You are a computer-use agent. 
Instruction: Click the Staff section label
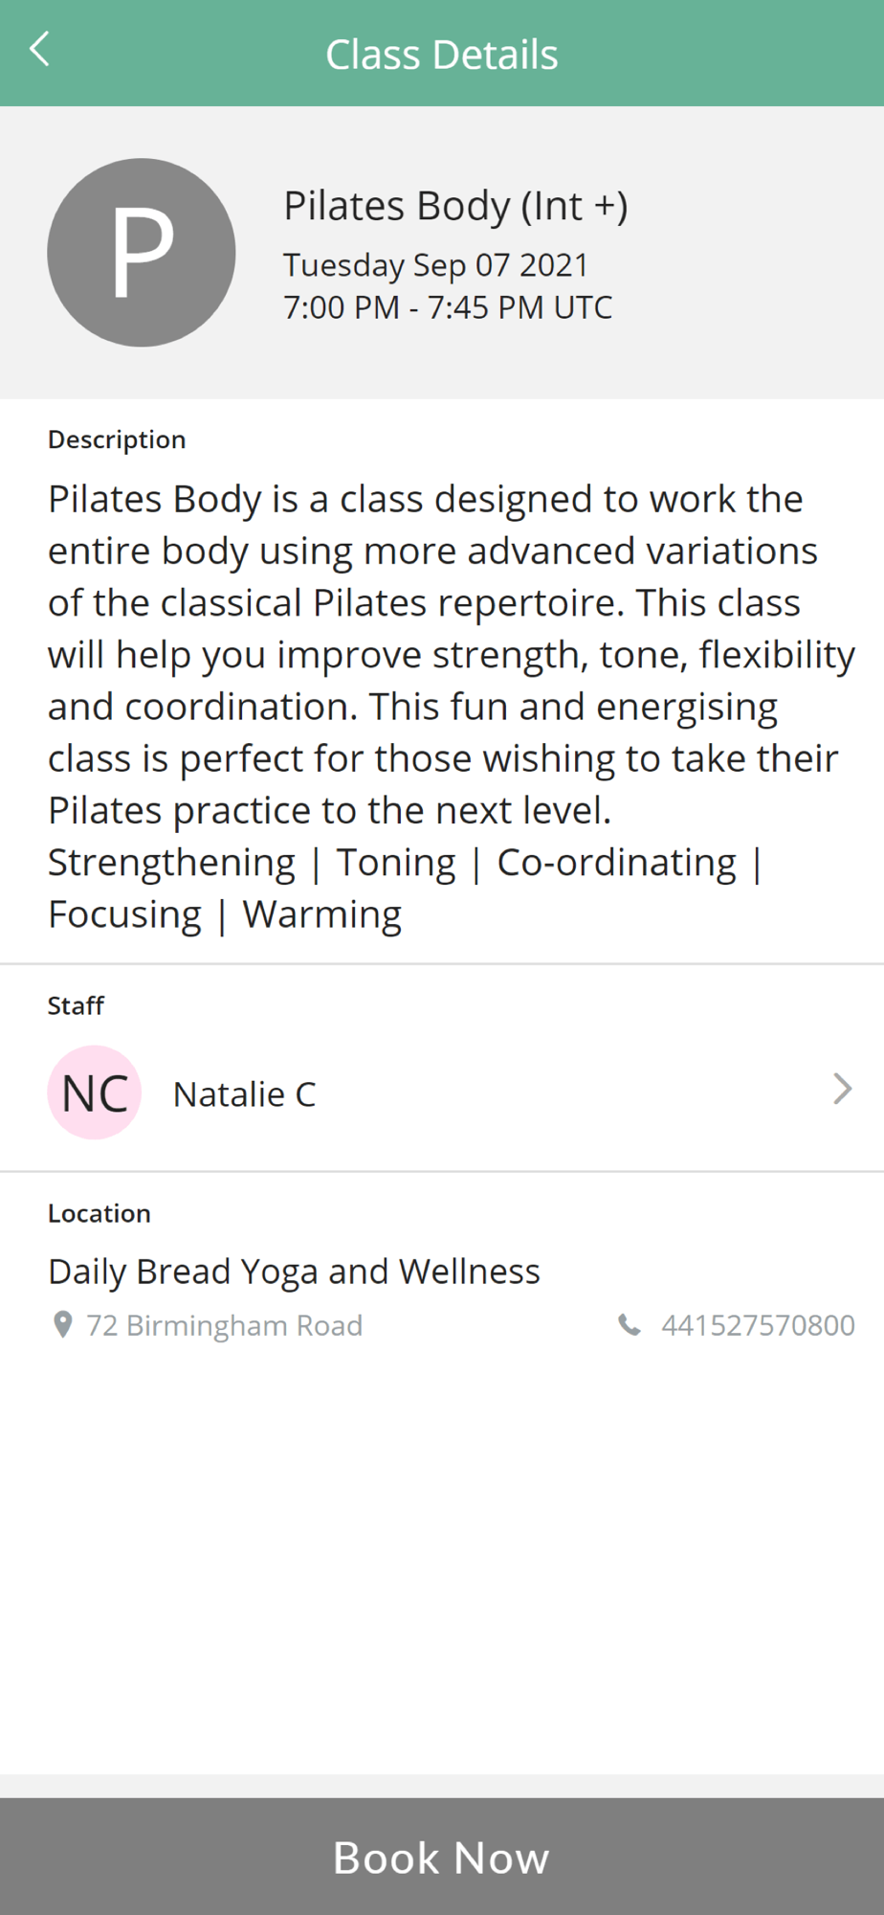coord(76,1005)
